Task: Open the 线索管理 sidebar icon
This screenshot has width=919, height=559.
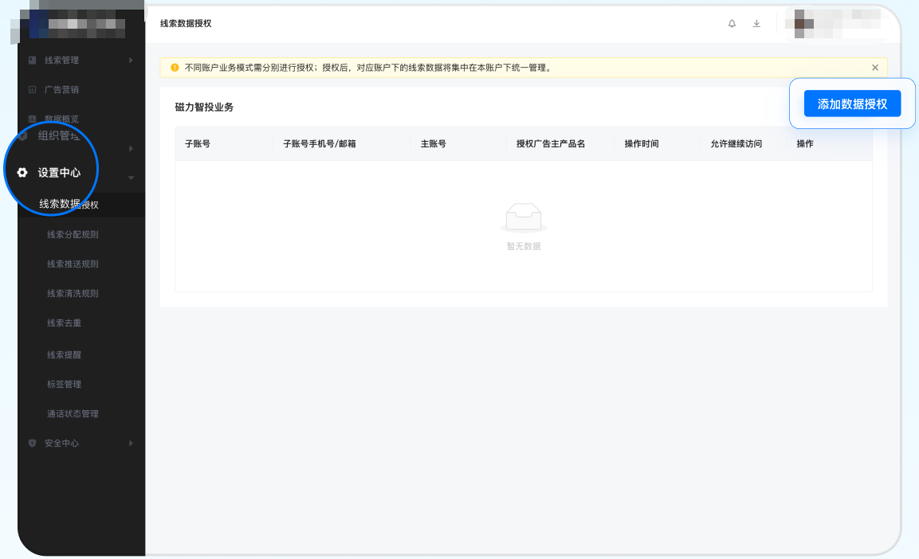Action: pyautogui.click(x=31, y=60)
